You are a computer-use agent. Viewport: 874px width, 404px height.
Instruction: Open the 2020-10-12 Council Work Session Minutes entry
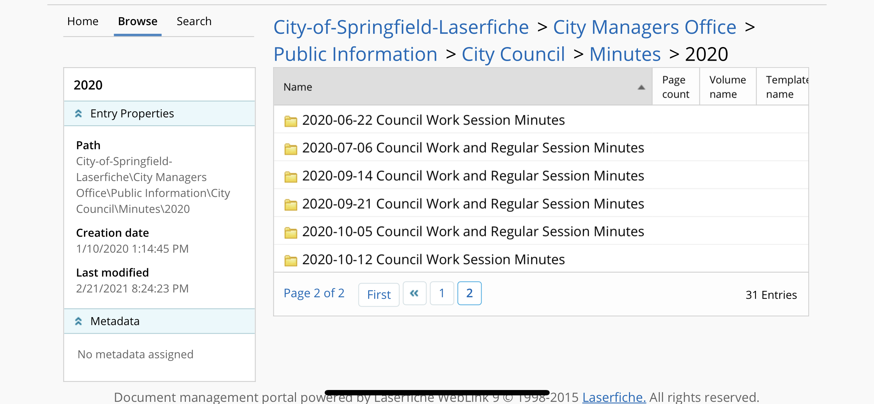click(x=433, y=260)
